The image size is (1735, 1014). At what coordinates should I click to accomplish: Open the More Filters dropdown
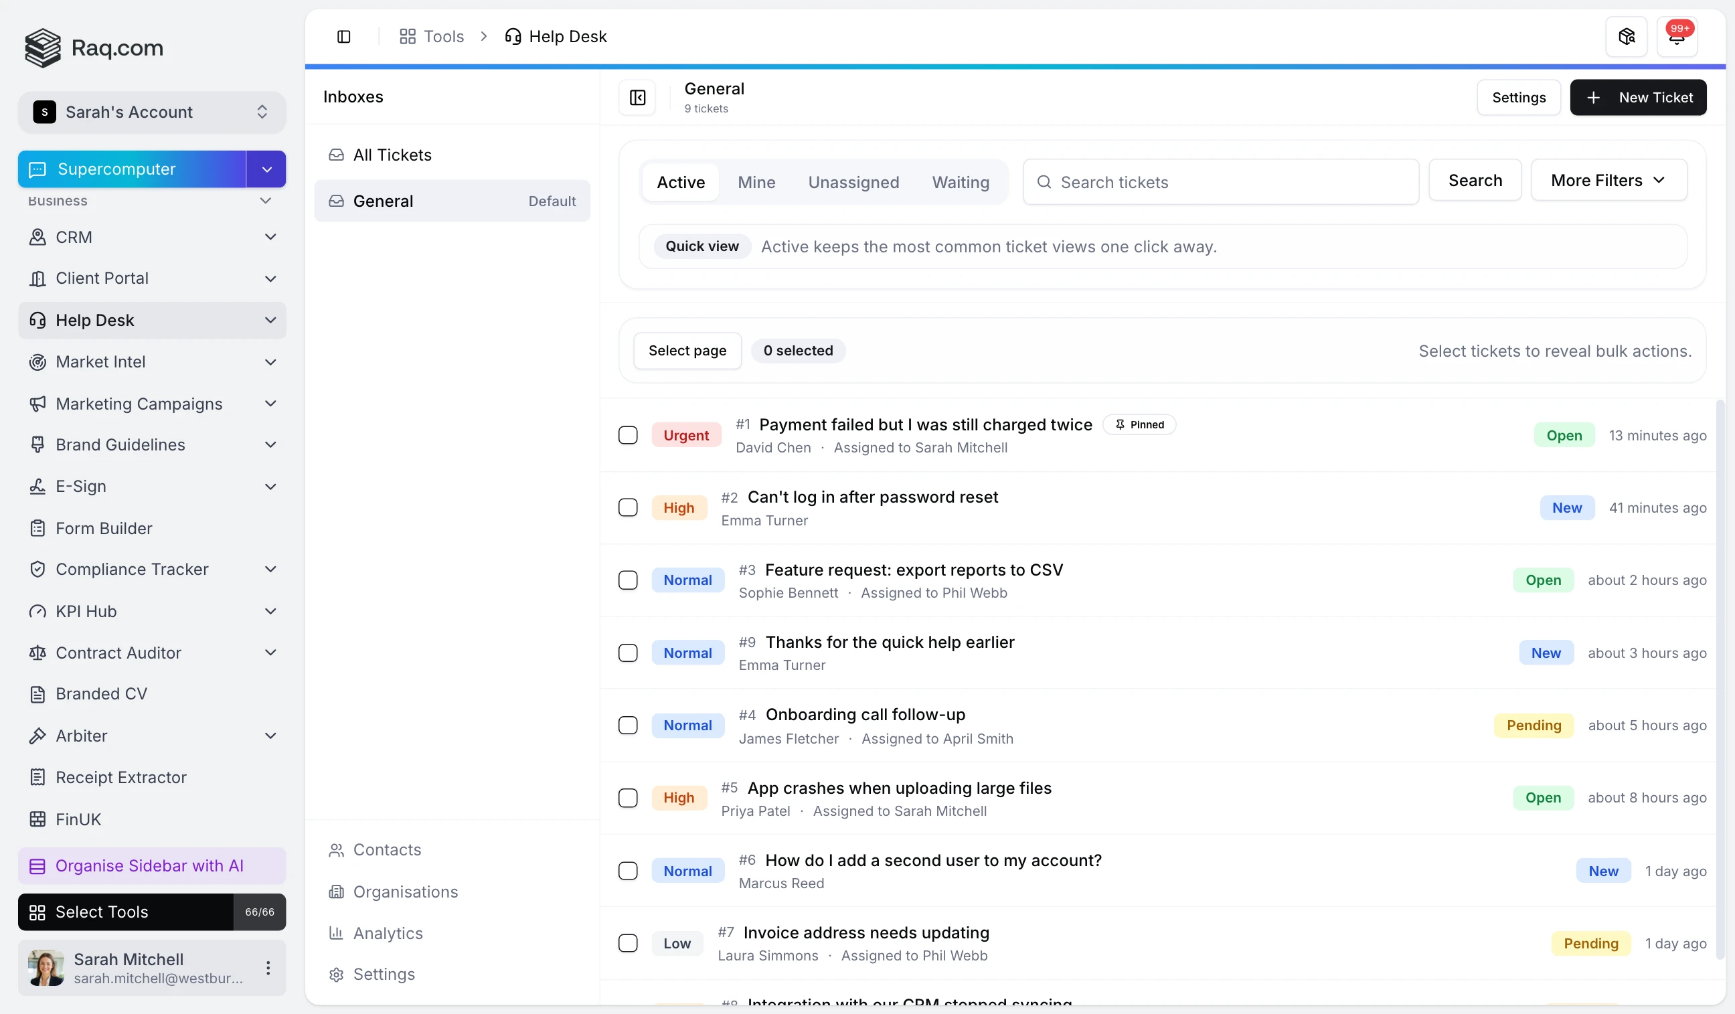click(1608, 180)
